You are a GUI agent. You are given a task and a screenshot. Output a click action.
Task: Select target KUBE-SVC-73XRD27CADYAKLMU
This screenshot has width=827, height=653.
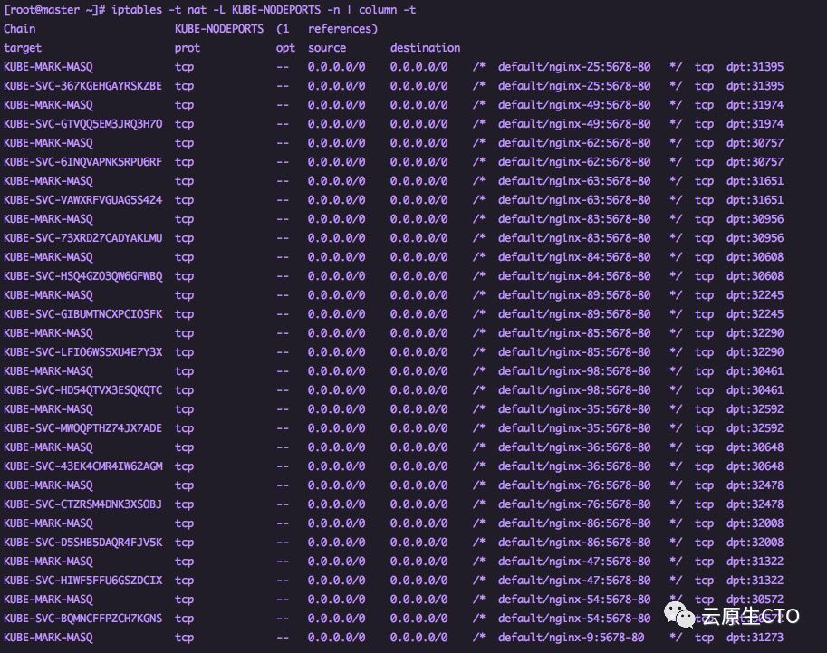82,238
